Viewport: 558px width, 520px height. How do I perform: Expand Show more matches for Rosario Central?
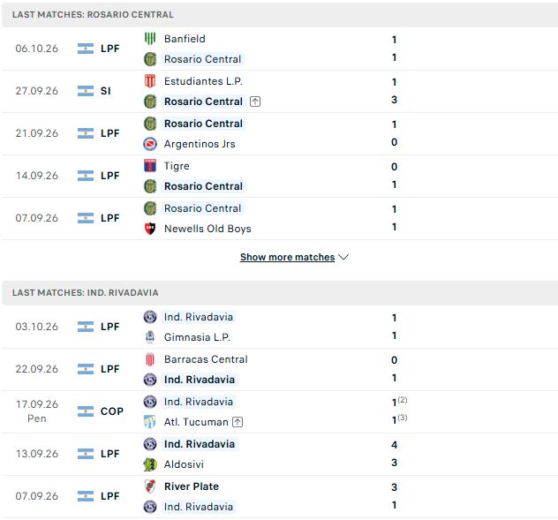288,257
